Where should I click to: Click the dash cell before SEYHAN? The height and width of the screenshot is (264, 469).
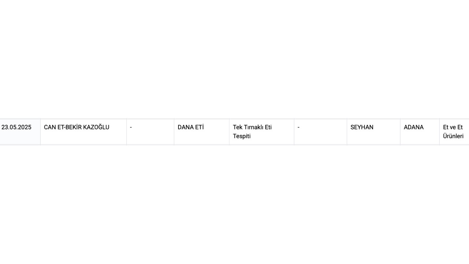click(x=320, y=132)
